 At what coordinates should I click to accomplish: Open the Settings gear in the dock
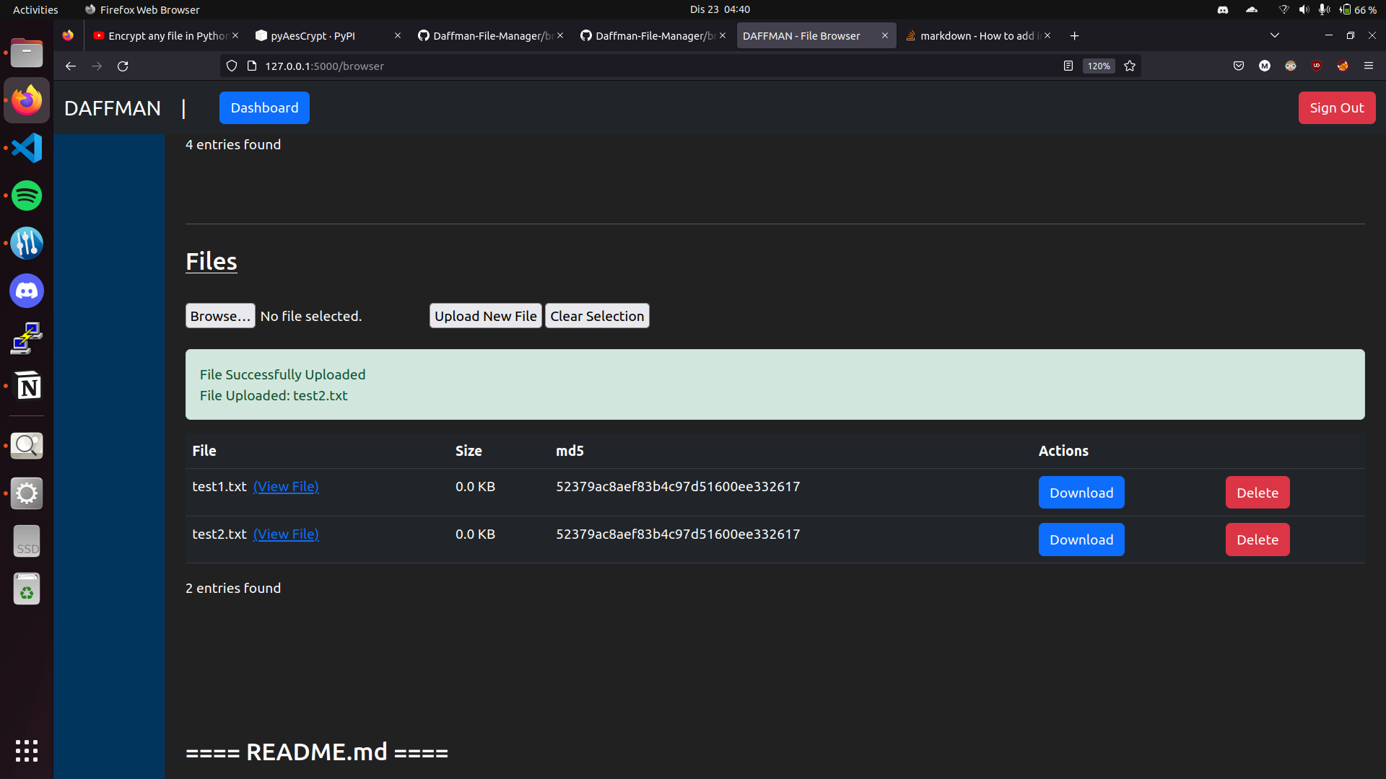(26, 493)
